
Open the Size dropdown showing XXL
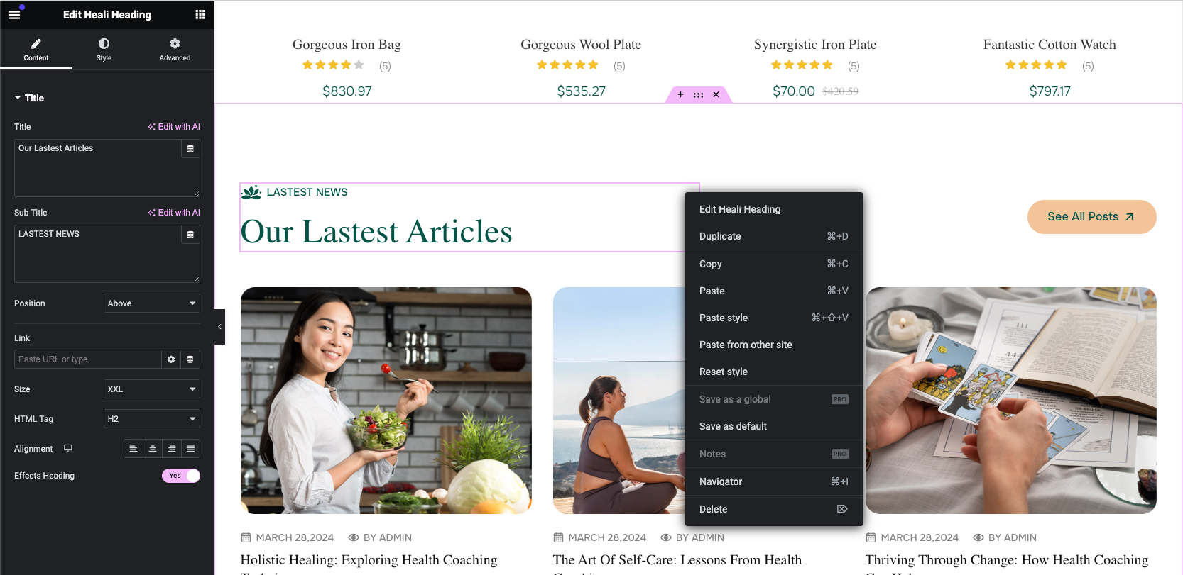pyautogui.click(x=152, y=389)
